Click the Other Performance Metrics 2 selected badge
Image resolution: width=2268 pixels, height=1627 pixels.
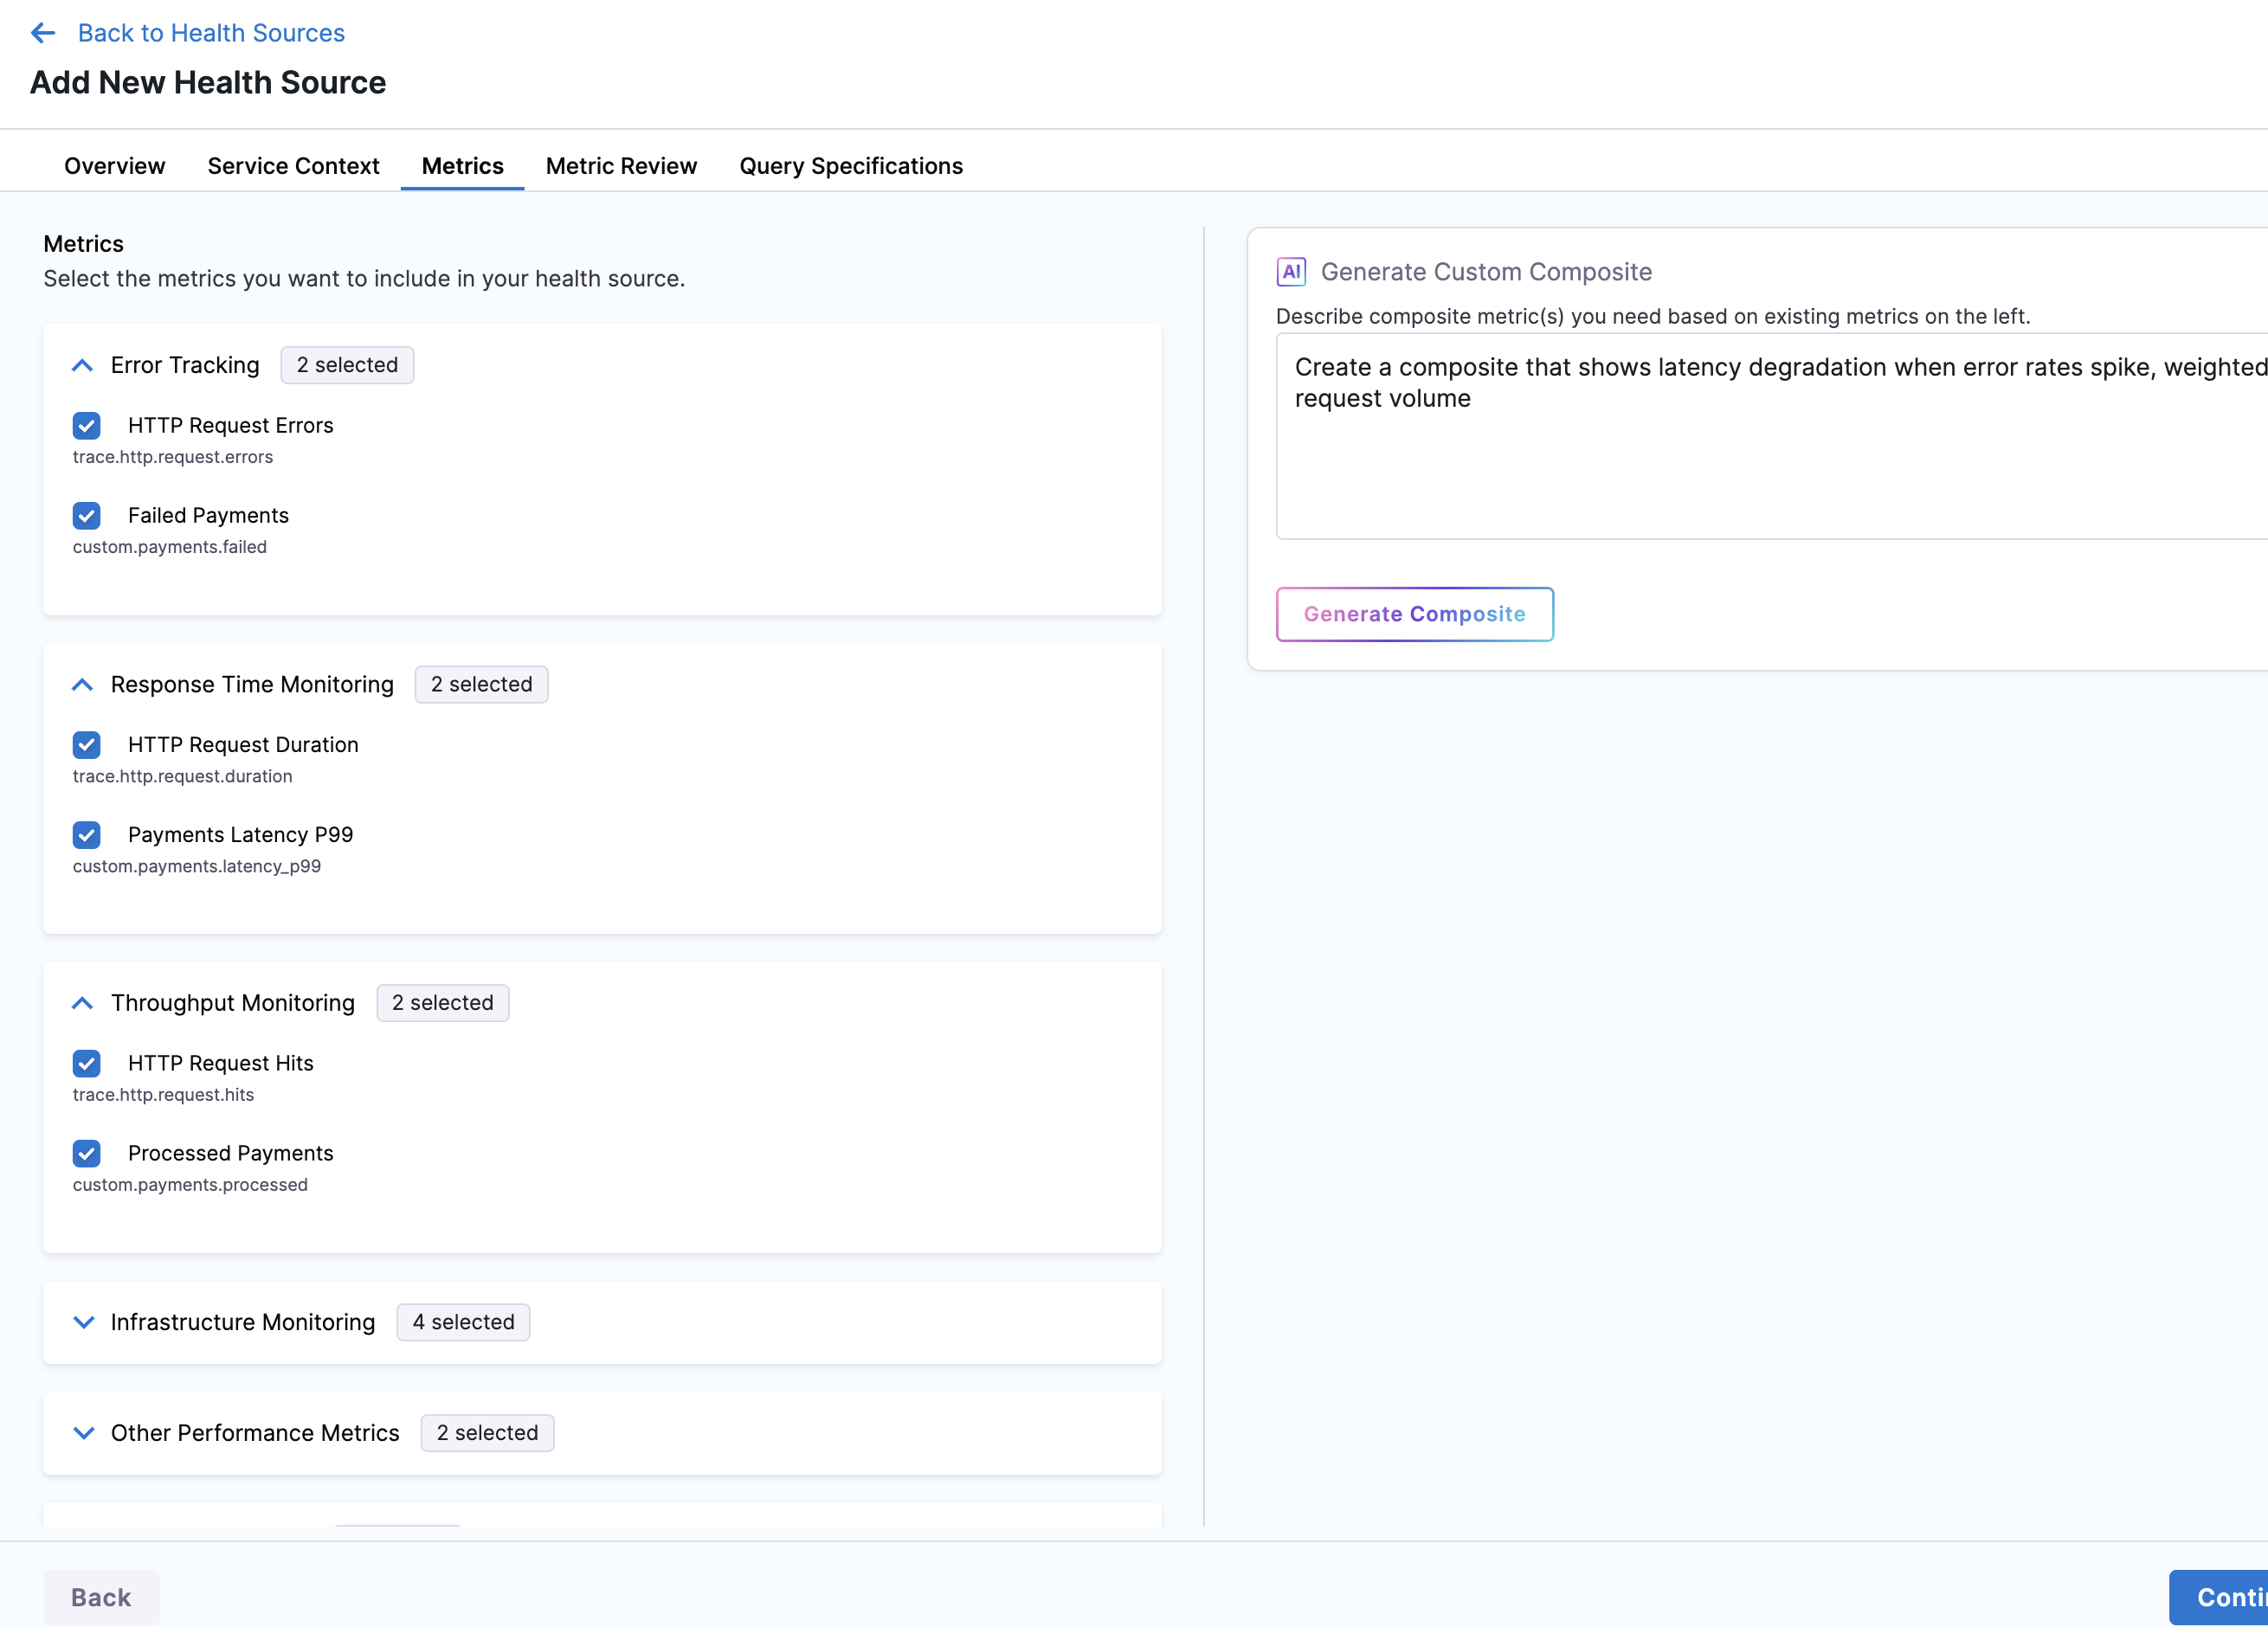coord(487,1432)
